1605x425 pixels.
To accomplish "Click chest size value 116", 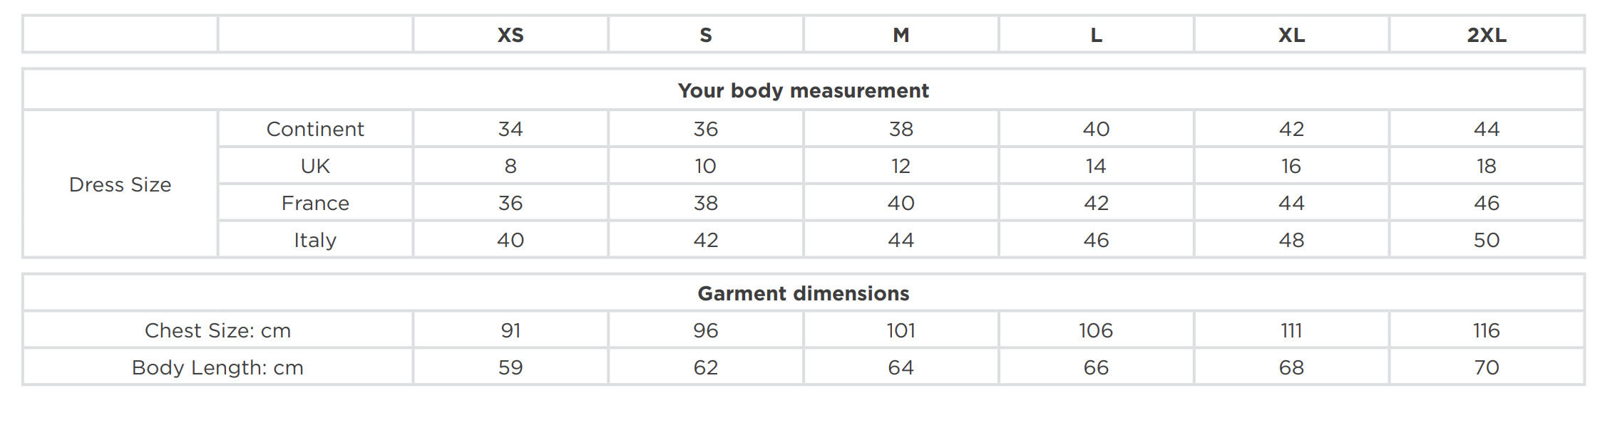I will [1487, 330].
